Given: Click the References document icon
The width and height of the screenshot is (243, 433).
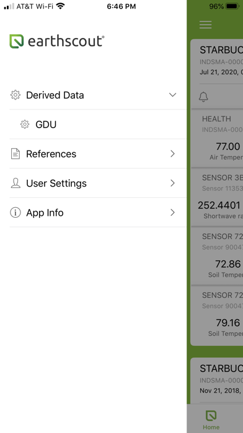Looking at the screenshot, I should [15, 154].
